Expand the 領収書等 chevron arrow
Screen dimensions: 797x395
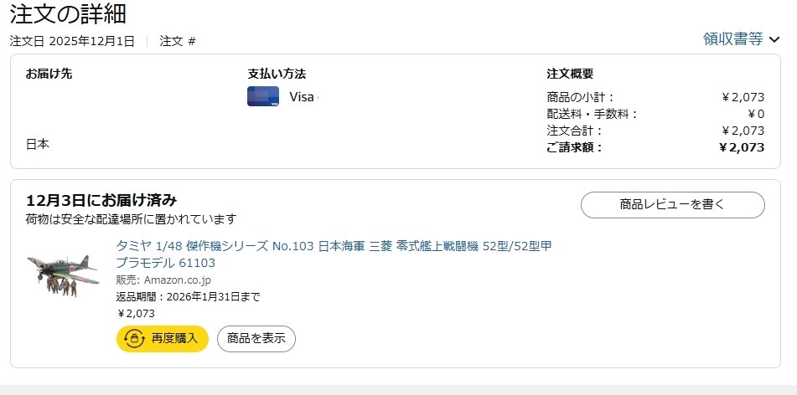(x=774, y=39)
